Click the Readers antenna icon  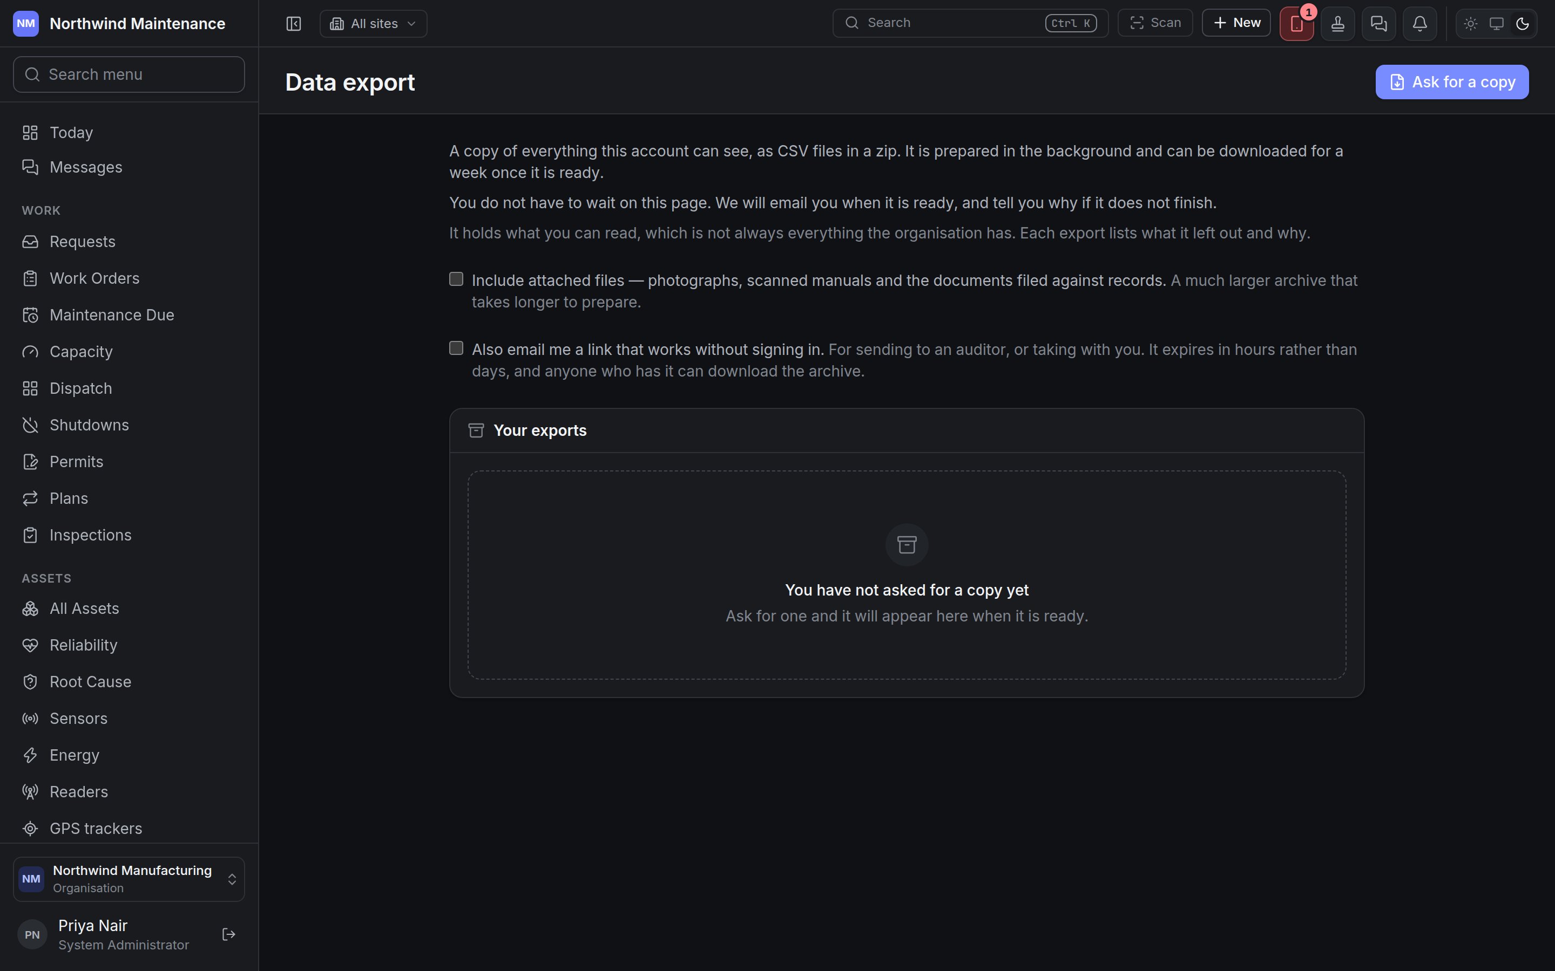tap(30, 792)
